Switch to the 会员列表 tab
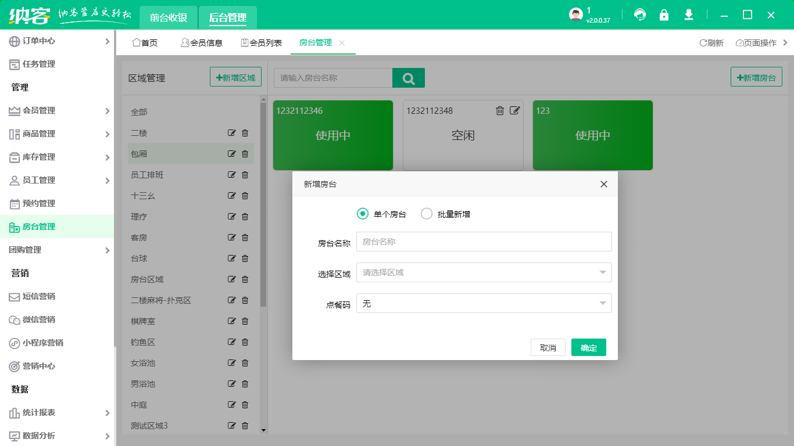This screenshot has width=794, height=446. (x=263, y=42)
